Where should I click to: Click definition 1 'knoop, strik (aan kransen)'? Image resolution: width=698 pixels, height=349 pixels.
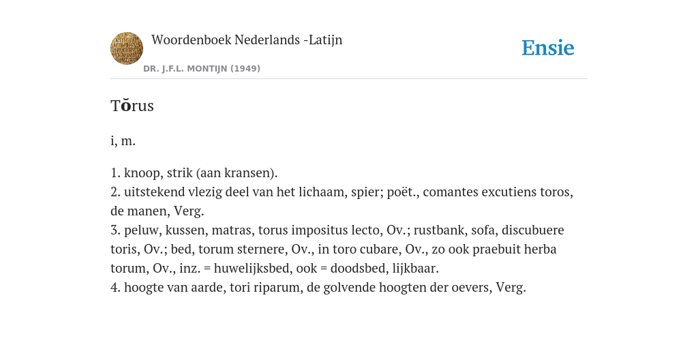click(x=200, y=172)
